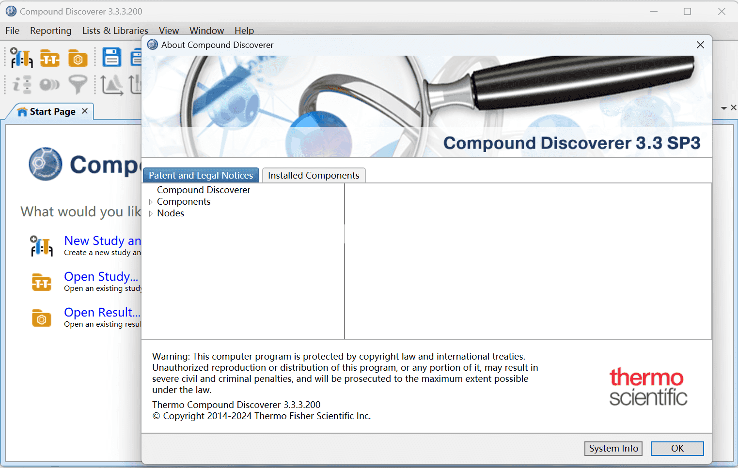Viewport: 738px width, 468px height.
Task: Activate the Start Page document tab
Action: tap(53, 111)
